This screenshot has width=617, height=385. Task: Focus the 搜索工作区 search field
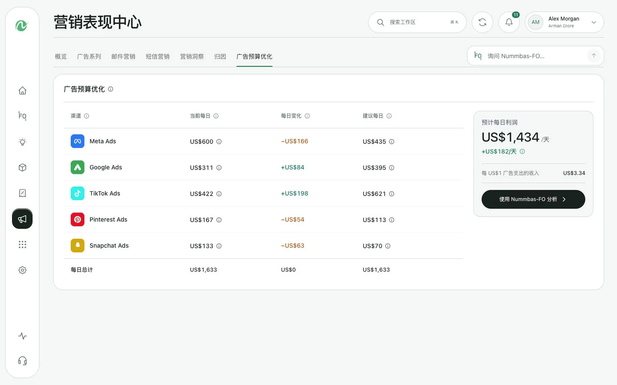(417, 22)
